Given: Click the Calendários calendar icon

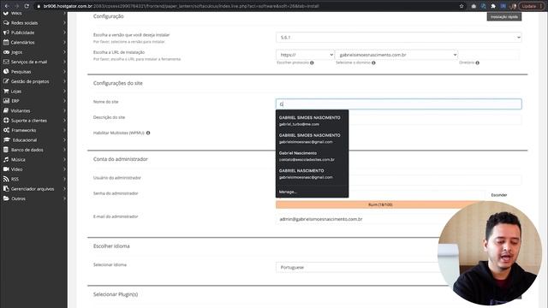Looking at the screenshot, I should click(6, 42).
